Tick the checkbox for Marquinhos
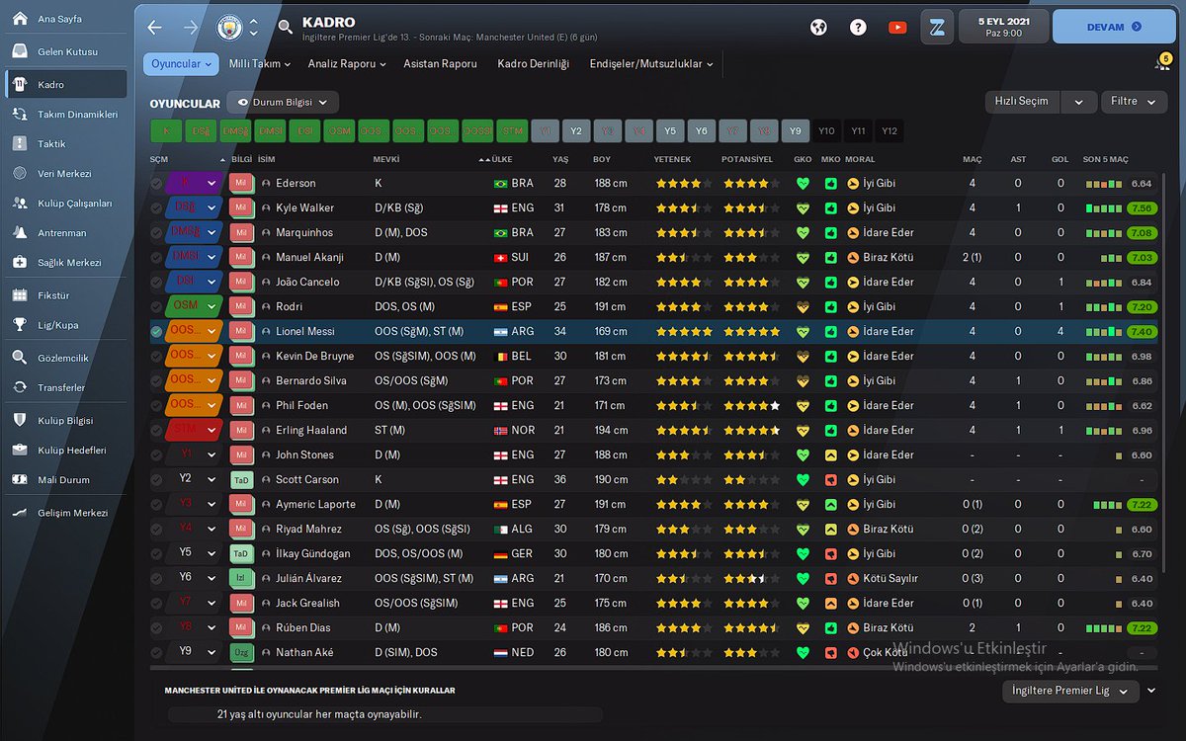 coord(156,233)
